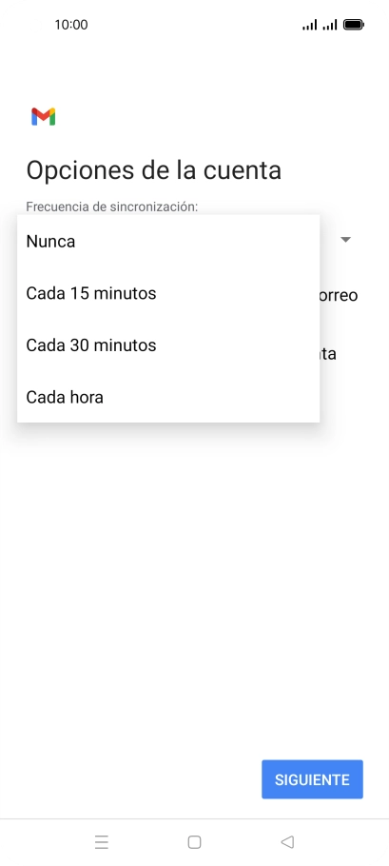Tap the first signal strength icon

pos(309,25)
